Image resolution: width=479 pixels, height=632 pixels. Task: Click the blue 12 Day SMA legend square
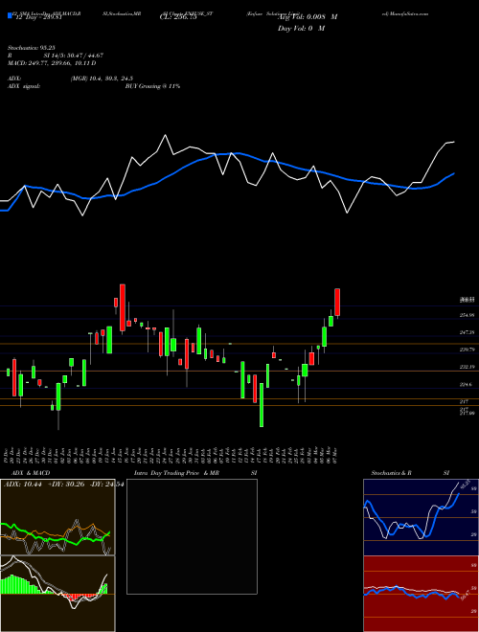pyautogui.click(x=10, y=15)
